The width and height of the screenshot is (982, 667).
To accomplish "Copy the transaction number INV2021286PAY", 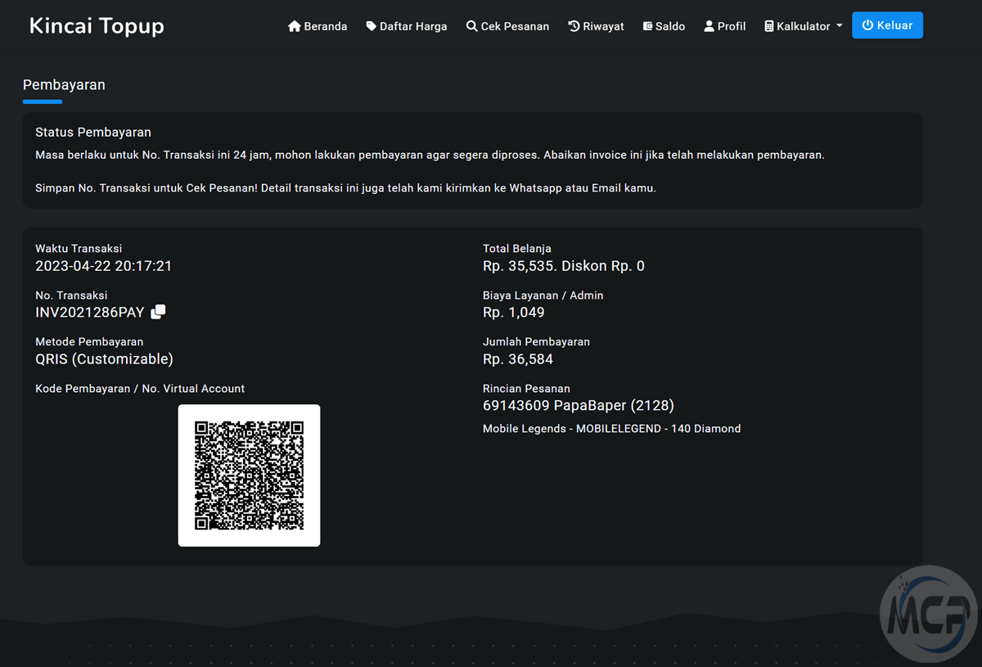I will [159, 312].
